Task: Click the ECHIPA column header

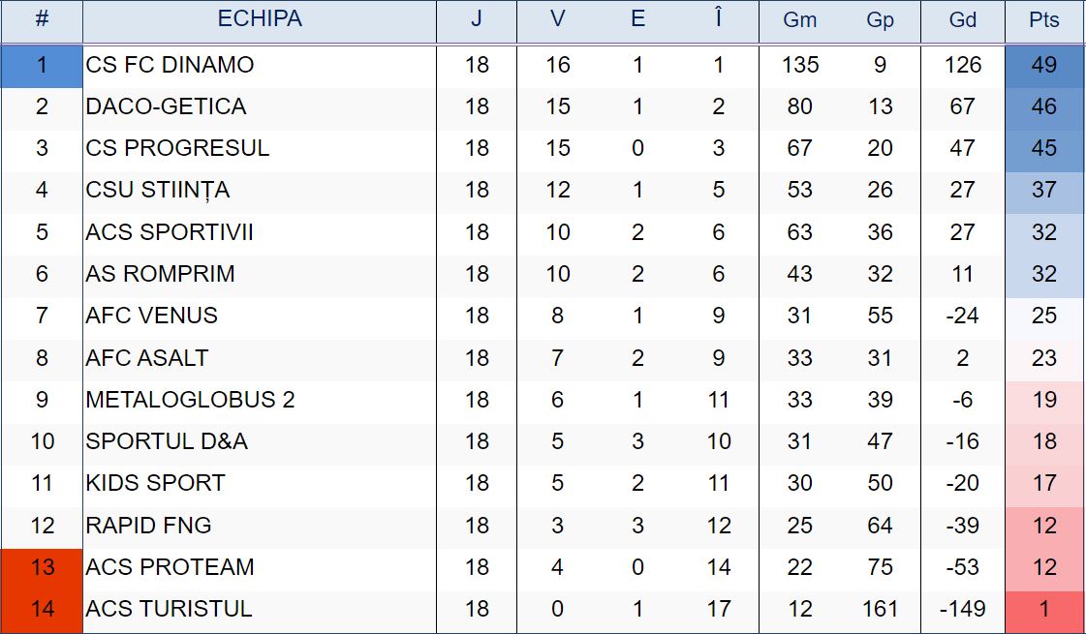Action: 260,19
